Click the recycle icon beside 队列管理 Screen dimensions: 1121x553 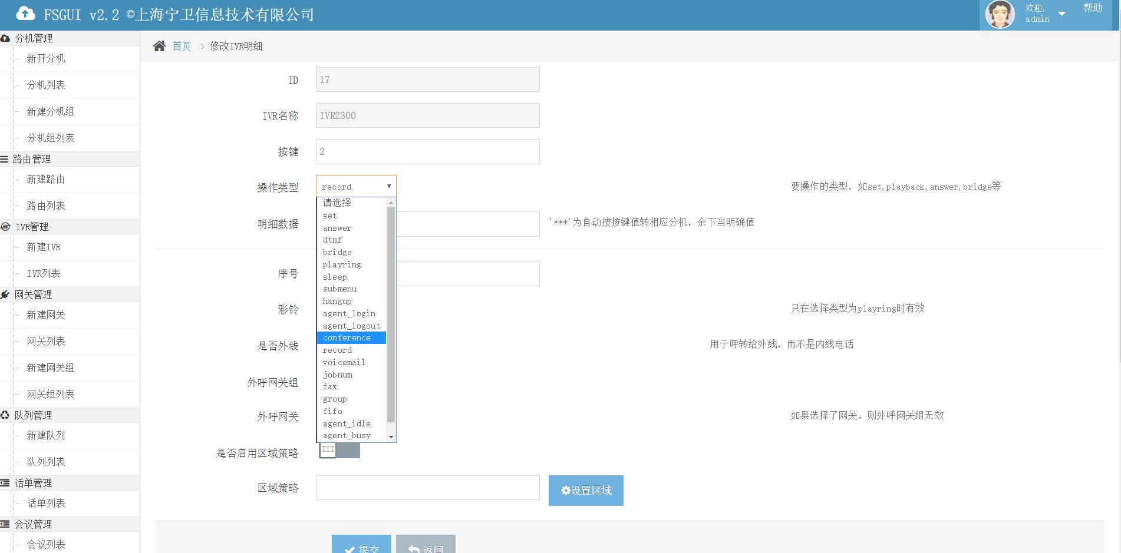tap(5, 415)
